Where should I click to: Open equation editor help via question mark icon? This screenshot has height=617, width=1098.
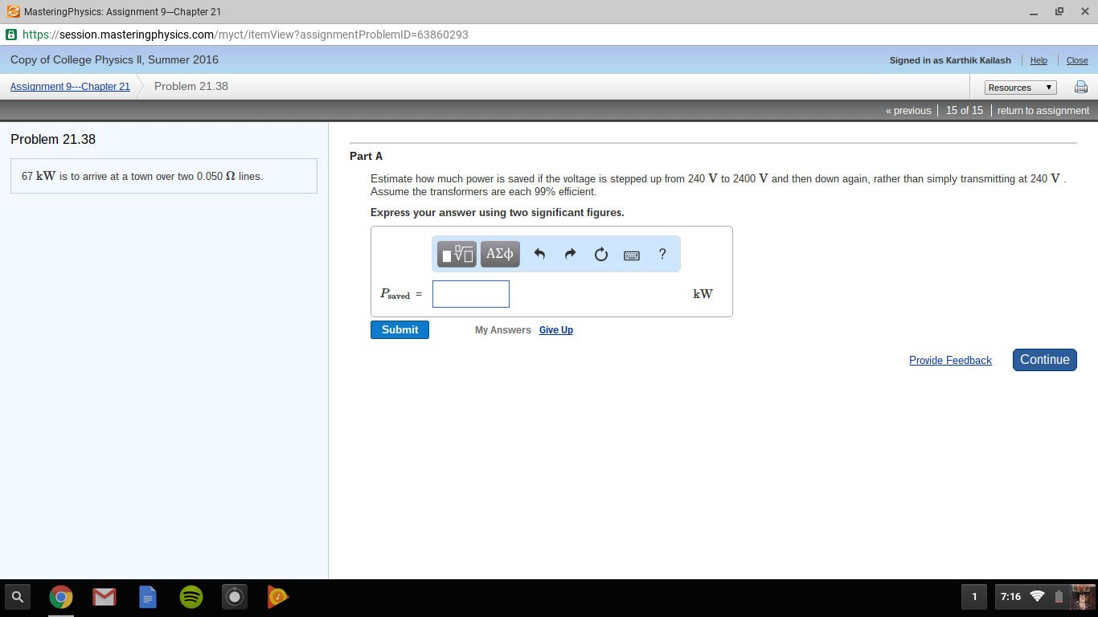[x=662, y=254]
